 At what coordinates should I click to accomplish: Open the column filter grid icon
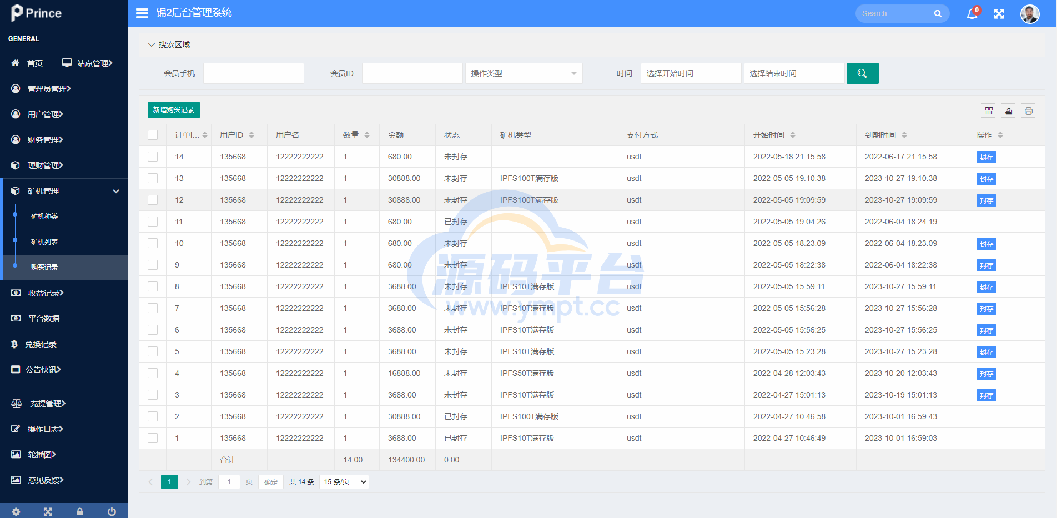pos(989,111)
